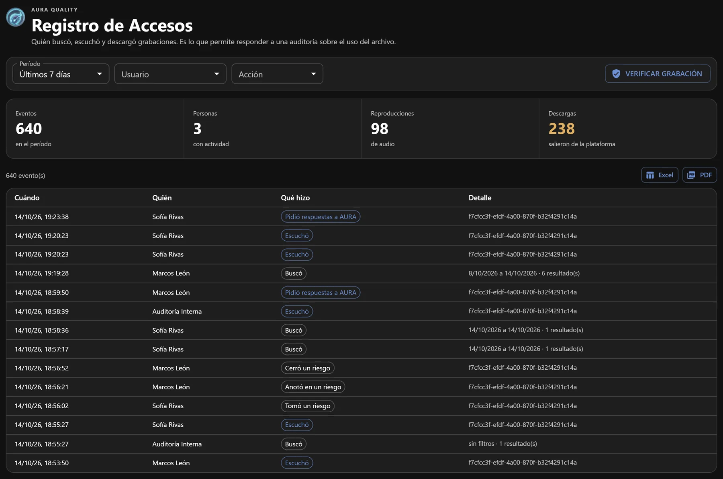Click Auditoría Interna in the 18:55:27 row
723x479 pixels.
[177, 444]
